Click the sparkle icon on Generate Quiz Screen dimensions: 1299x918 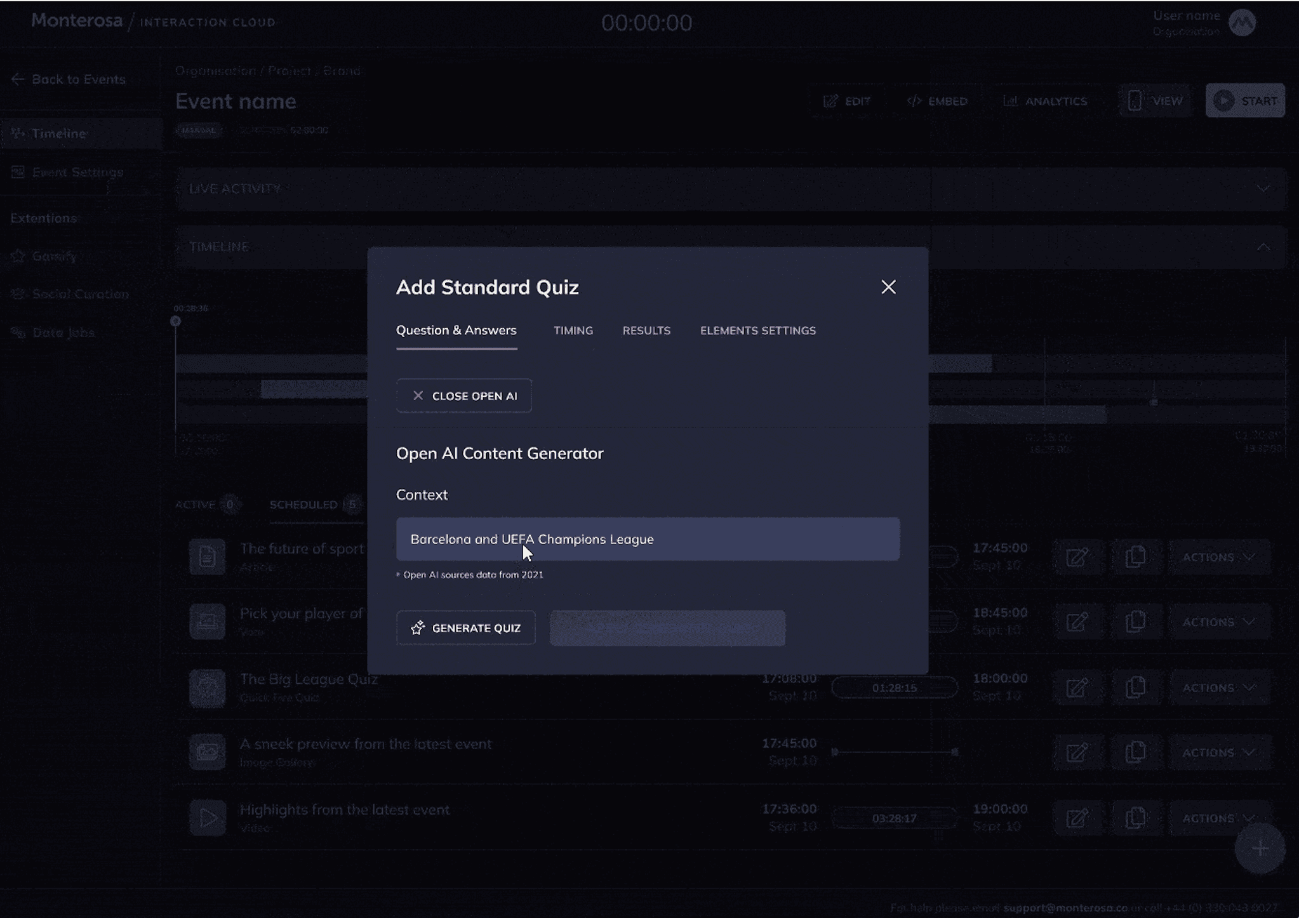417,628
